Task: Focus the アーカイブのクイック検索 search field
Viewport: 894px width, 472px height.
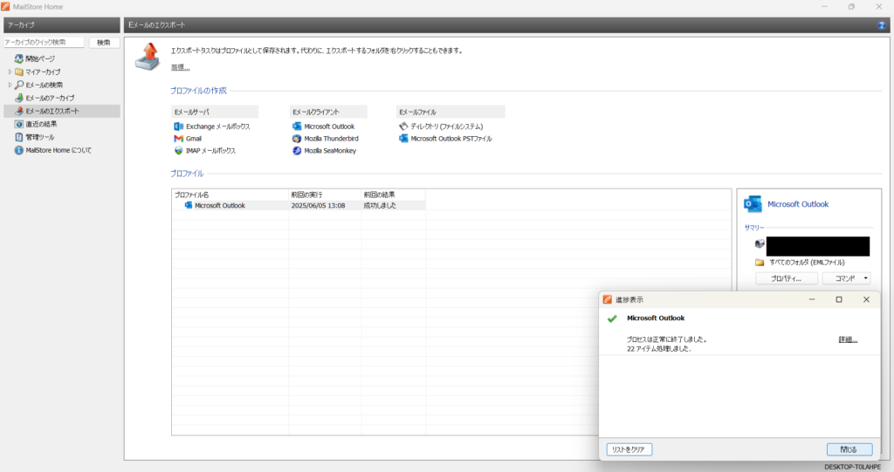Action: click(44, 43)
